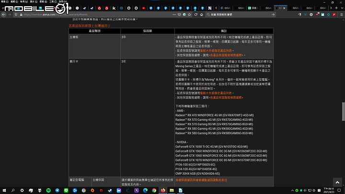Go back to the previous page
The width and height of the screenshot is (345, 194).
[x=4, y=14]
